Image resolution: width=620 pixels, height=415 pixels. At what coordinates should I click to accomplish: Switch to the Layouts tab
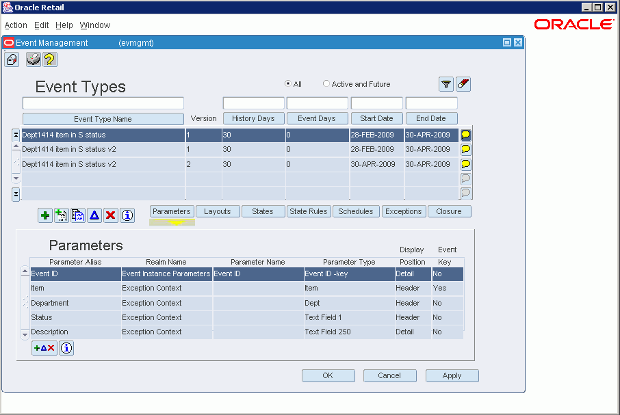pyautogui.click(x=218, y=211)
